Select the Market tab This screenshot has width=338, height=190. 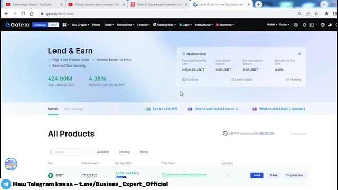pos(53,109)
